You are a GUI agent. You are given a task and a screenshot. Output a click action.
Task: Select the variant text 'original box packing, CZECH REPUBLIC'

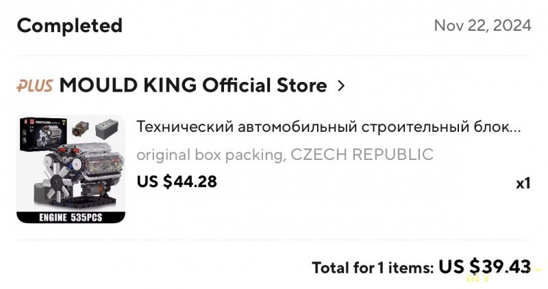click(284, 154)
